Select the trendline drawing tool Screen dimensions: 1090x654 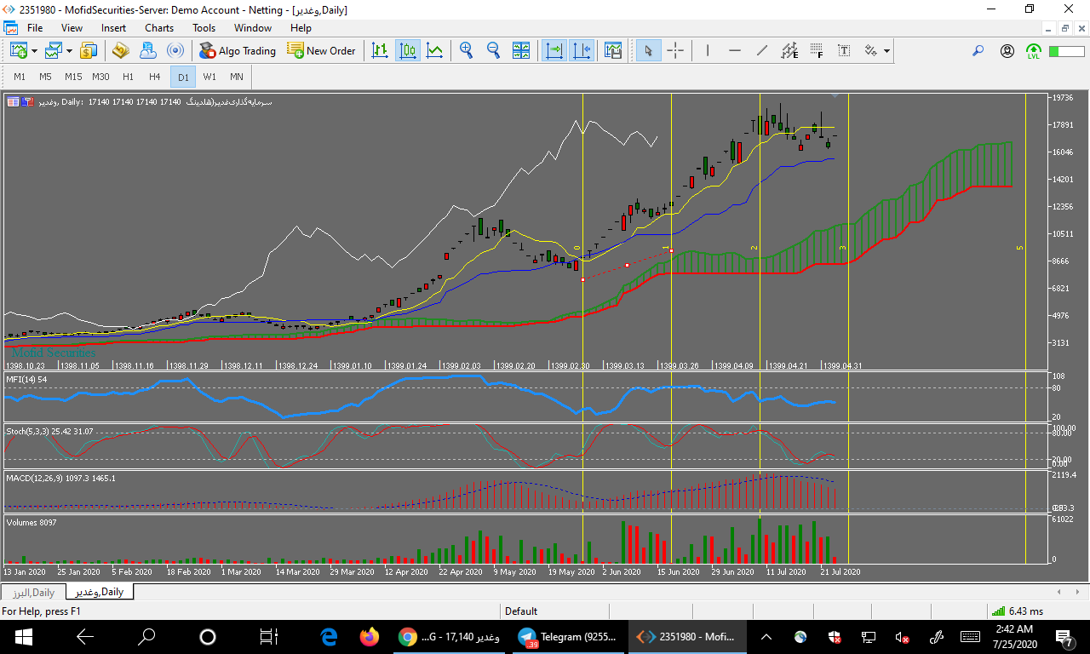point(762,51)
